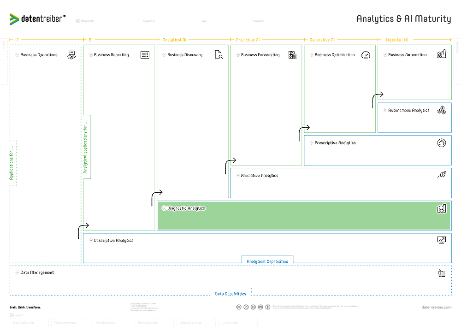This screenshot has height=326, width=461.
Task: Click the Business Discovery heading
Action: 185,55
